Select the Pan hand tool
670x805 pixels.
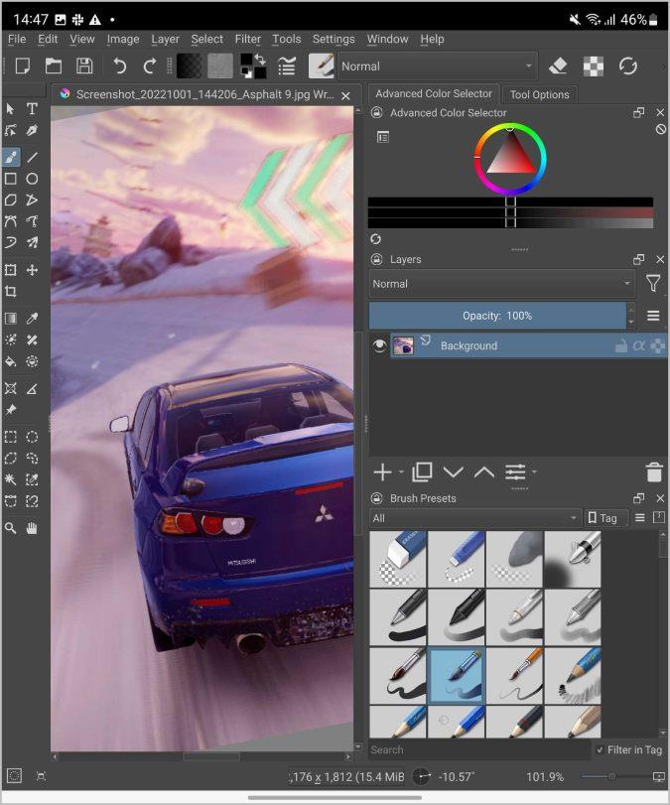[x=32, y=528]
